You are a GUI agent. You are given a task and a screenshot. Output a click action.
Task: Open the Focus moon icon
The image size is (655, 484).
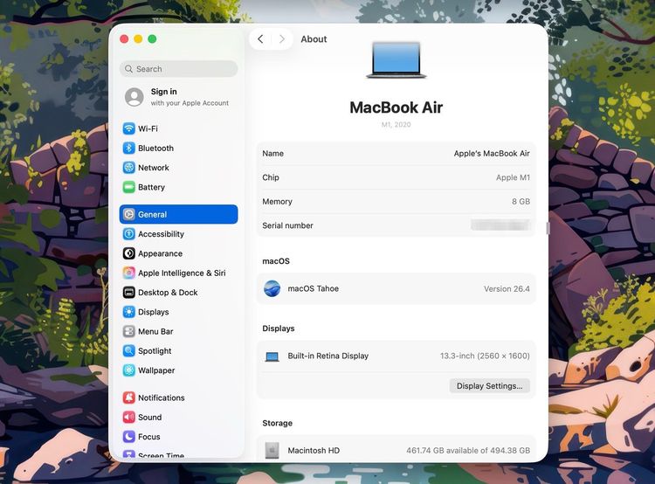(129, 436)
